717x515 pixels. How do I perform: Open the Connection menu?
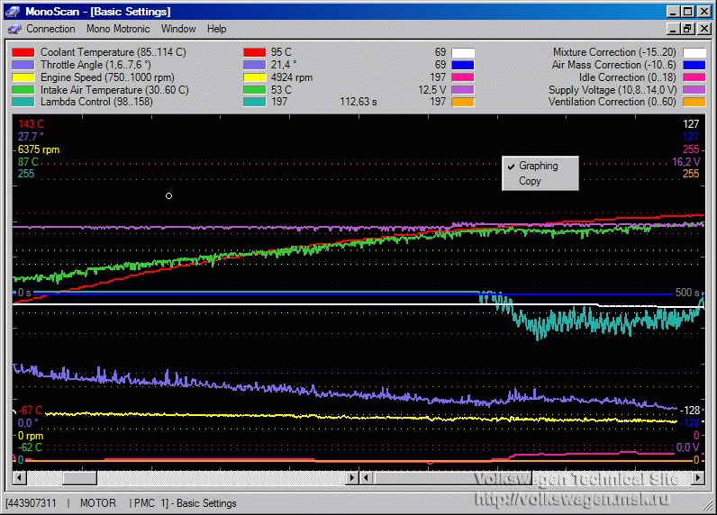50,29
